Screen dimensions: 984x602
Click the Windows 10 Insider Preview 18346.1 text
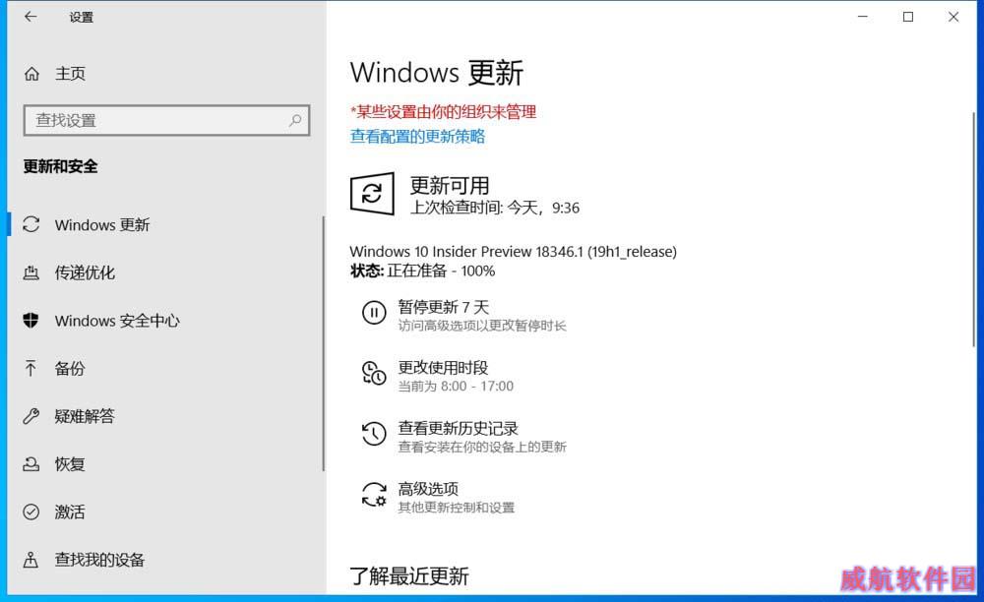pos(513,252)
